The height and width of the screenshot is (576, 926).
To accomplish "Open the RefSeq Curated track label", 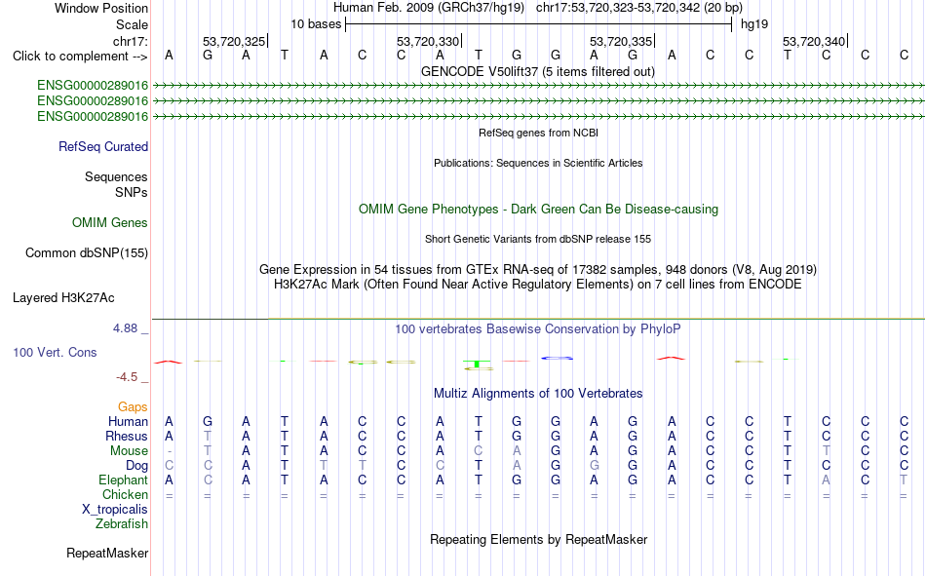I will (x=103, y=146).
